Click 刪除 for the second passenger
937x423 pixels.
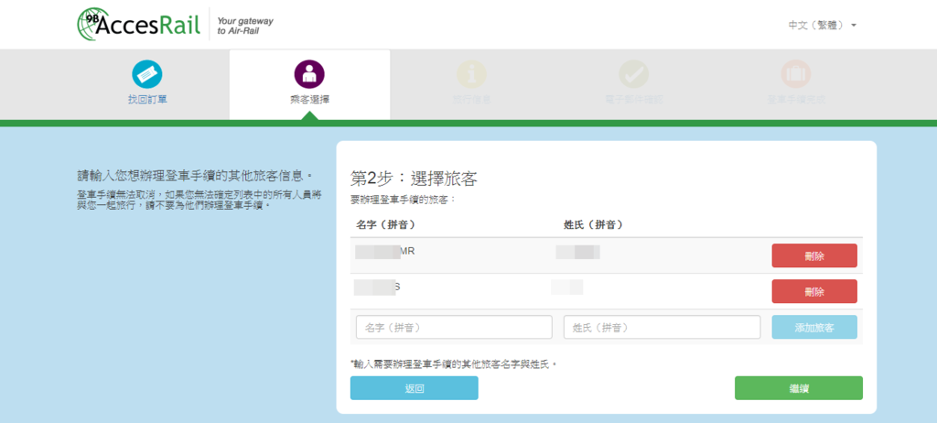click(813, 291)
